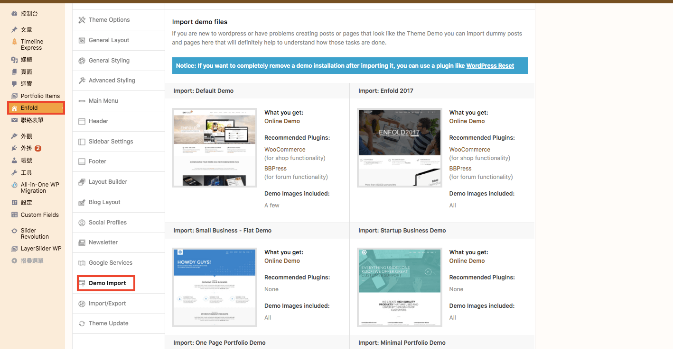Viewport: 673px width, 349px height.
Task: Click the LayerSlider WP icon
Action: (x=14, y=249)
